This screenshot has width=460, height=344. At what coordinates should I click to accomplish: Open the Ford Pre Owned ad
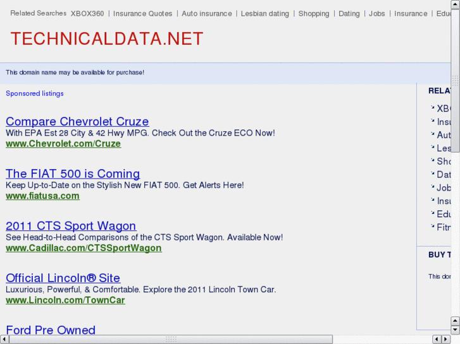coord(51,329)
